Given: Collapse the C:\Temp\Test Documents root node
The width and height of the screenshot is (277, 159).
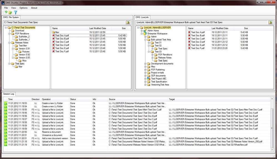Looking at the screenshot, I should click(6, 27).
